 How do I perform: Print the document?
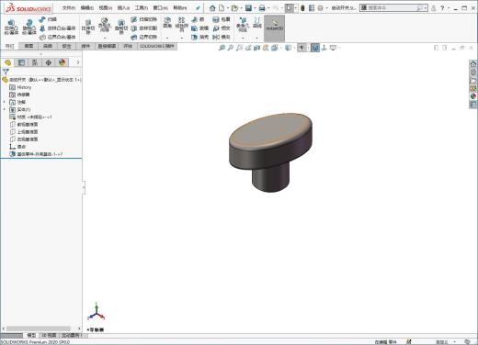click(x=262, y=8)
